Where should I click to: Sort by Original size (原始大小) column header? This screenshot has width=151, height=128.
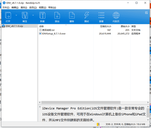(125, 26)
